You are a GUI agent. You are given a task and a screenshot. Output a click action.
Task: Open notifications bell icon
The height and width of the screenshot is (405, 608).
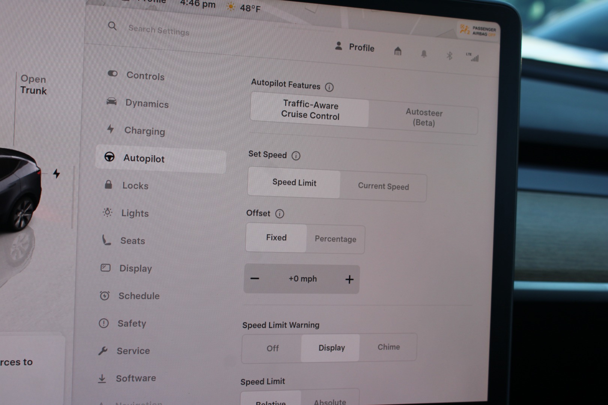[424, 54]
